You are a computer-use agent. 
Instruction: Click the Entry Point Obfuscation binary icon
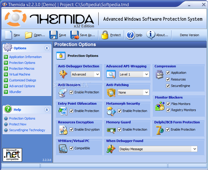click(63, 111)
